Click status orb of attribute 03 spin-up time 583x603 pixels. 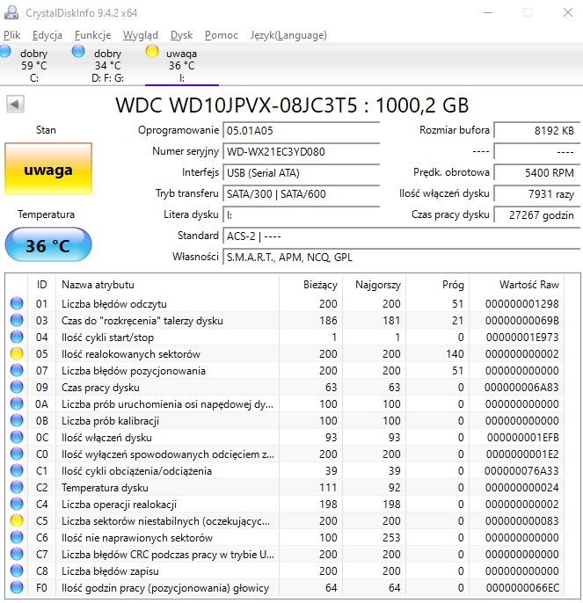[x=17, y=320]
